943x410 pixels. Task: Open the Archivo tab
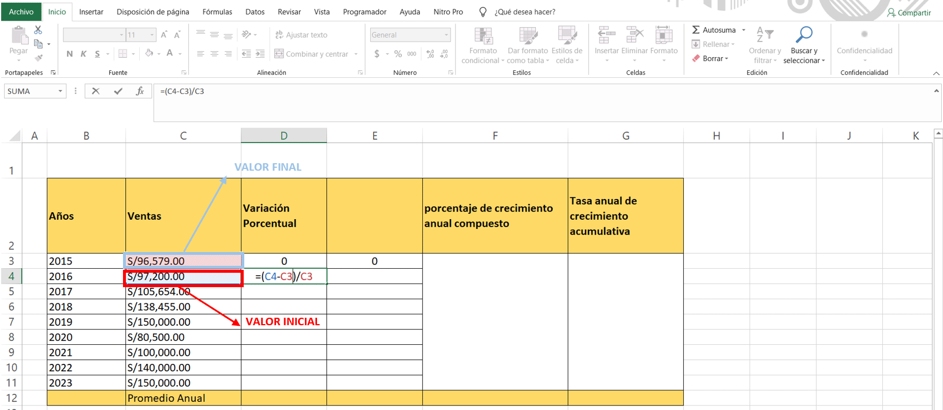[x=21, y=12]
